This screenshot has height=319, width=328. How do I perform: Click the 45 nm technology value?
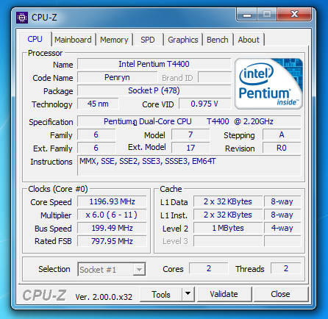coord(98,104)
